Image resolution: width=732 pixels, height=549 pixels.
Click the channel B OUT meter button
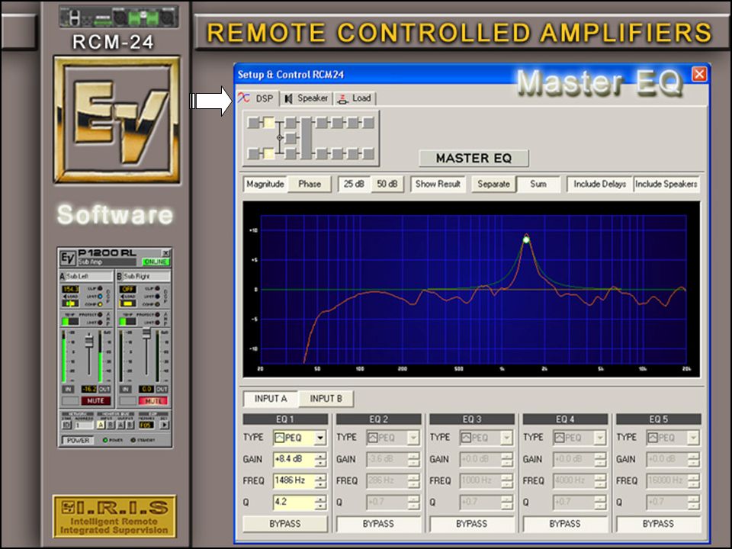pos(162,389)
